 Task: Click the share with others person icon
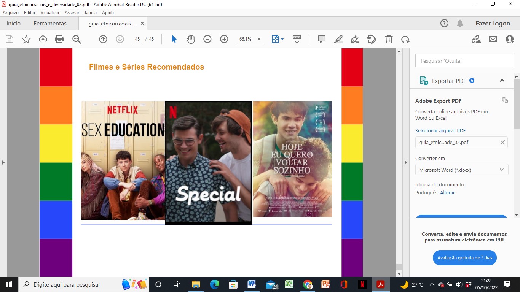coord(510,39)
